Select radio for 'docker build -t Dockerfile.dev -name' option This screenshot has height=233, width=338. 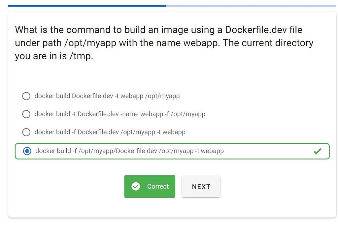26,114
